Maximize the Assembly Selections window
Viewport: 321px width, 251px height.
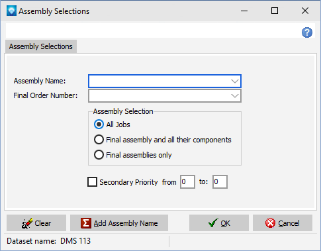coord(275,11)
